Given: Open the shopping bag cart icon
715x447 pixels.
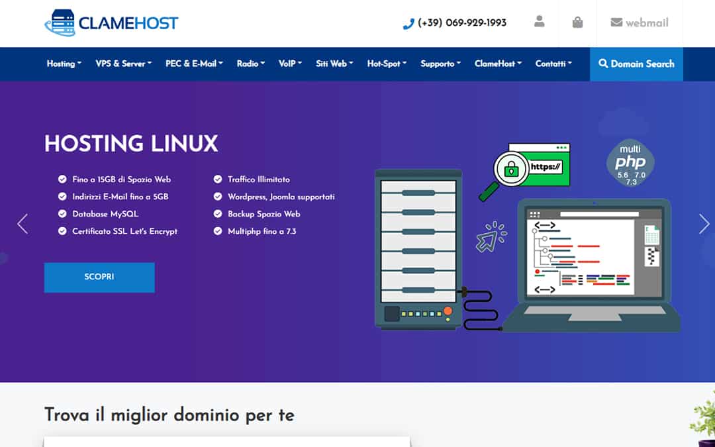Looking at the screenshot, I should click(x=577, y=23).
